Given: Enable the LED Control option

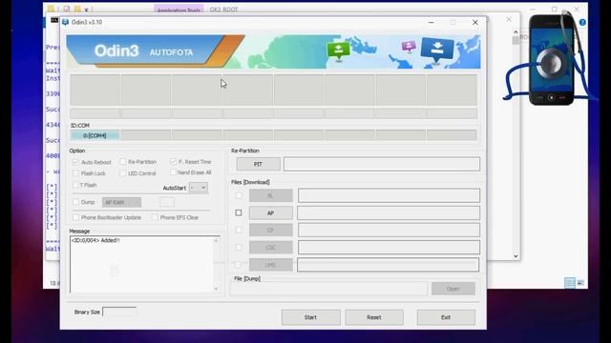Looking at the screenshot, I should pos(123,173).
